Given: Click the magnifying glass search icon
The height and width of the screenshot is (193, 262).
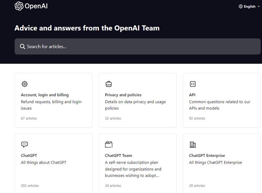Looking at the screenshot, I should 22,47.
